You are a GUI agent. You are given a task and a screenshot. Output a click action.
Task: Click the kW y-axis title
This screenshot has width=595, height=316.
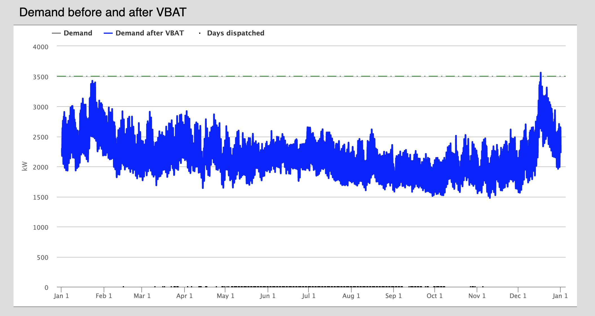point(25,166)
